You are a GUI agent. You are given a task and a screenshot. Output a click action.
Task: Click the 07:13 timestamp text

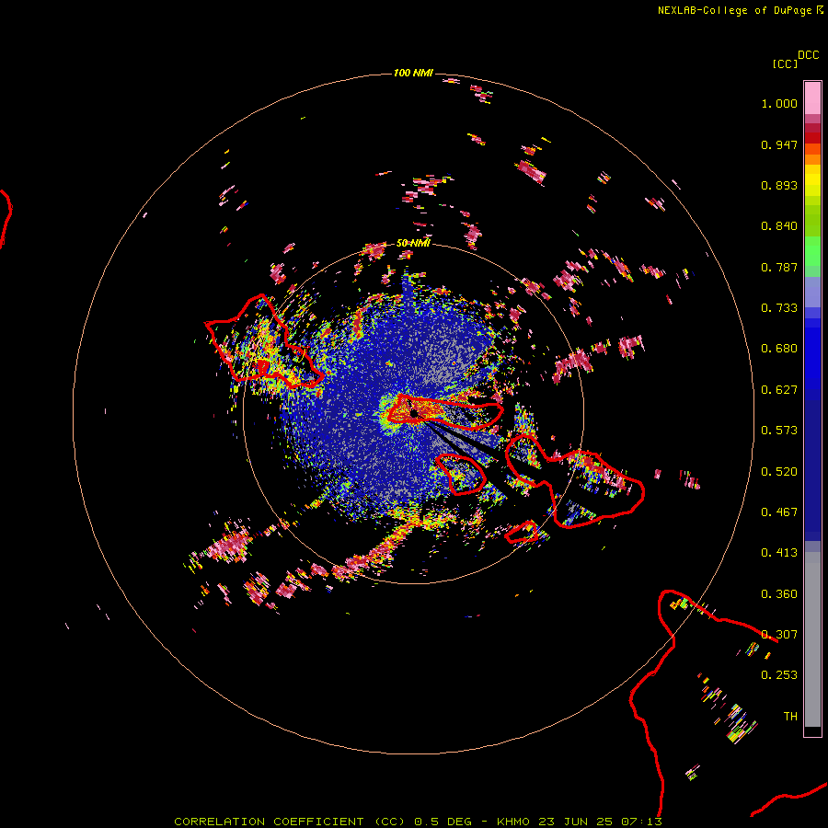641,822
